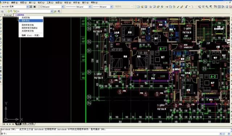Screen dimensions: 232x136
Task: Toggle the layer 0 lock icon
Action: 14,11
